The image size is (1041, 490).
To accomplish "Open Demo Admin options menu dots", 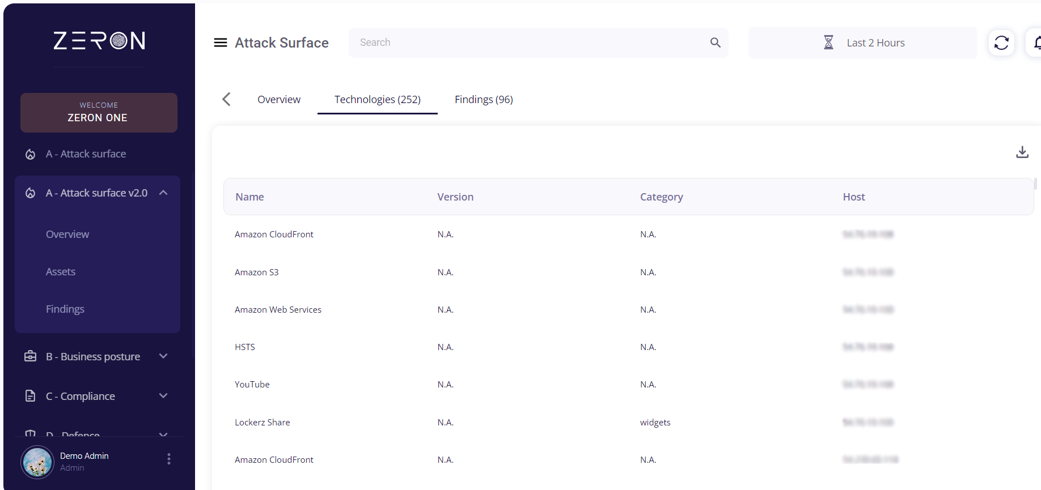I will click(169, 459).
